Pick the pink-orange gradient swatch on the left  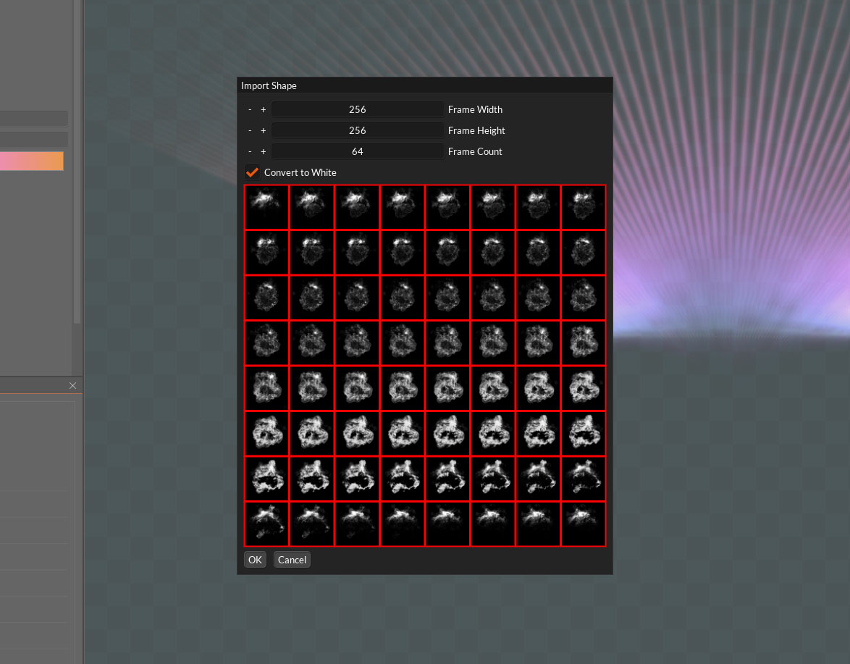[x=32, y=161]
